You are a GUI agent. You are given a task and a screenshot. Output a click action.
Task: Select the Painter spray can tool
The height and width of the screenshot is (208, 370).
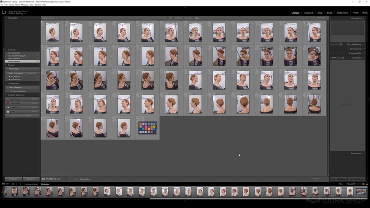(x=66, y=179)
